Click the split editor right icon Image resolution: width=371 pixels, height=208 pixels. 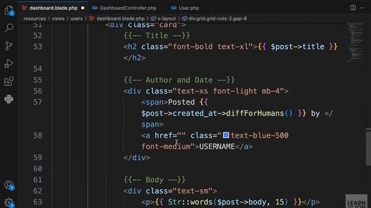(353, 8)
